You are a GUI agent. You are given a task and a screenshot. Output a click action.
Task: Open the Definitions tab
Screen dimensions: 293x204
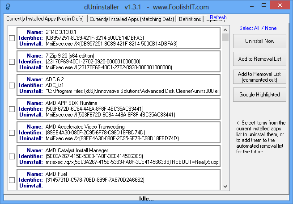point(190,19)
